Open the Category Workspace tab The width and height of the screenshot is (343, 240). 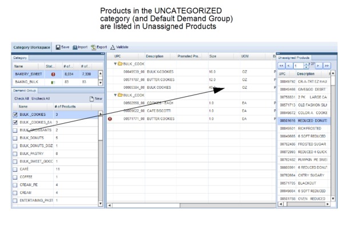pos(32,47)
